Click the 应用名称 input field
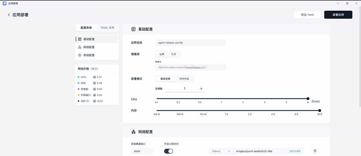Screen dimensions: 361x156 pos(190,42)
